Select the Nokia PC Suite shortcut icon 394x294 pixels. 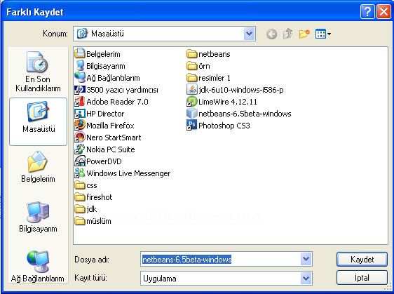pyautogui.click(x=80, y=149)
